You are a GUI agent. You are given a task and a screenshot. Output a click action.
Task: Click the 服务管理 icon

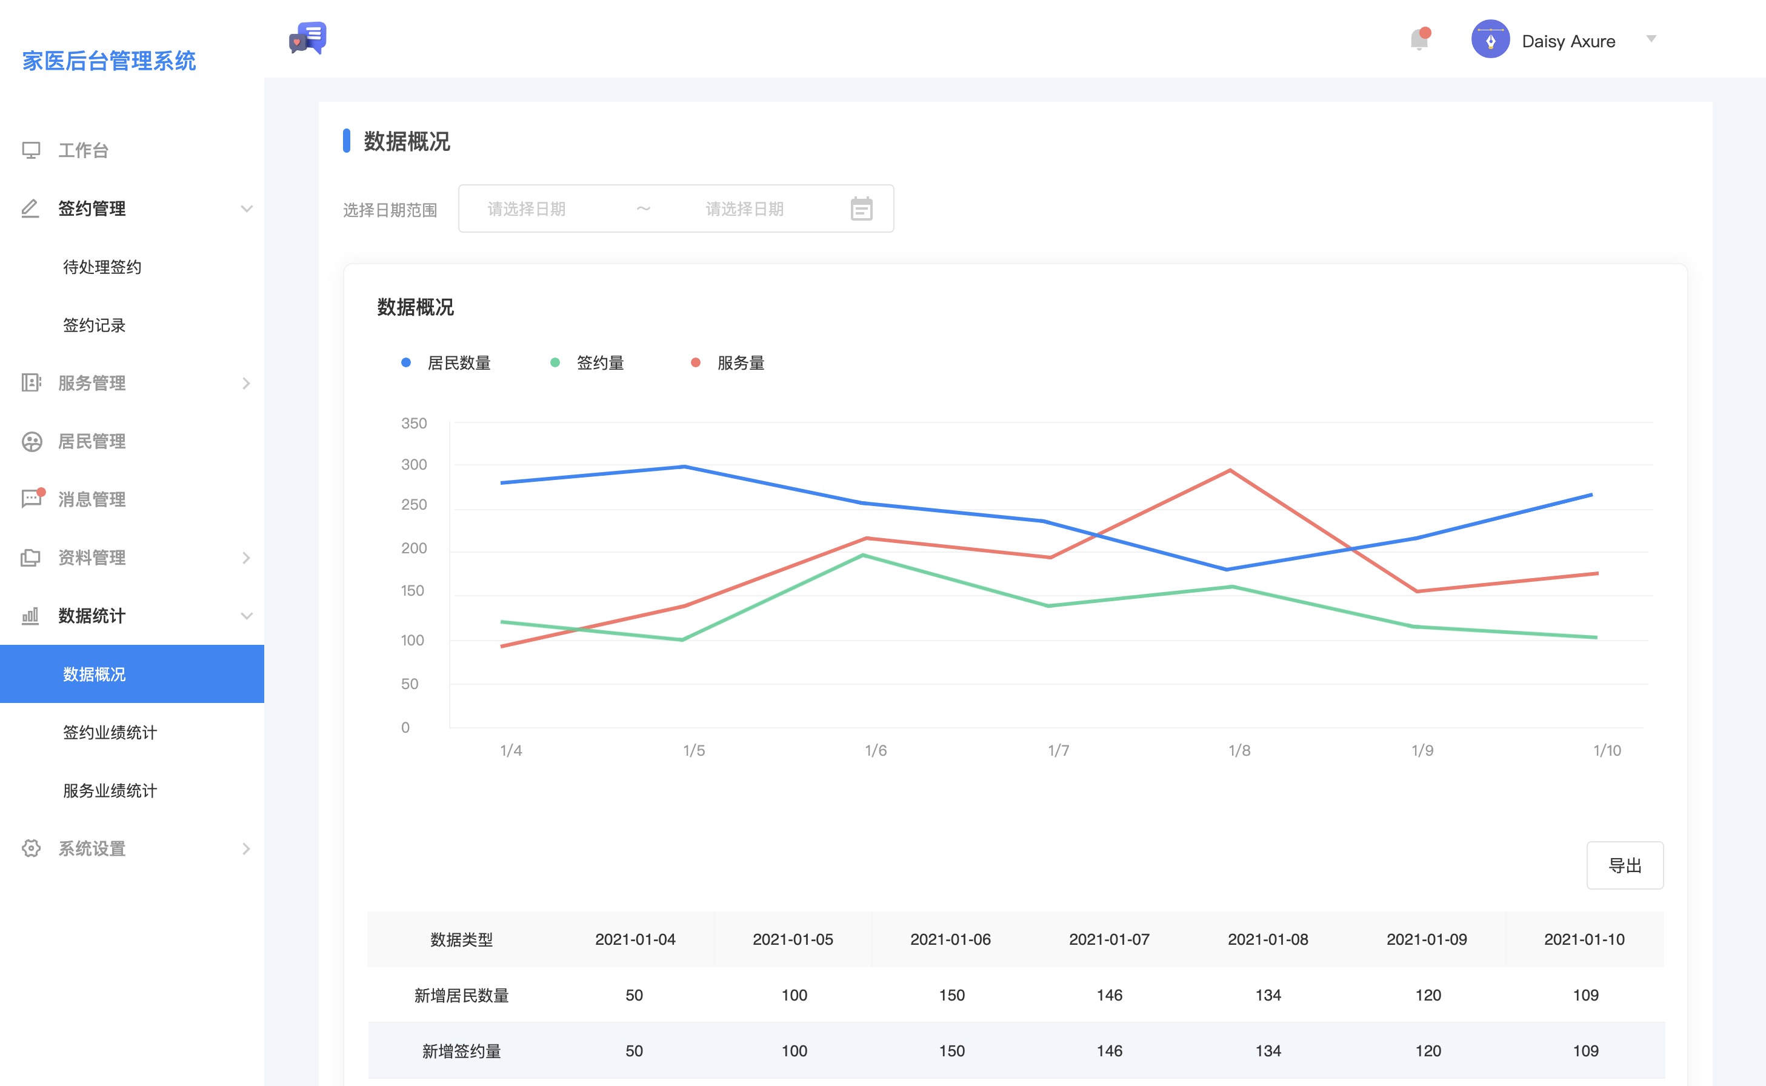31,383
